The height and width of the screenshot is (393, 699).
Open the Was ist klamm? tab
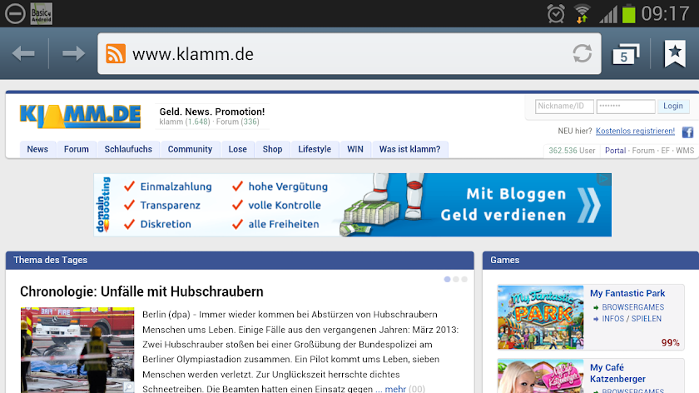(x=409, y=149)
